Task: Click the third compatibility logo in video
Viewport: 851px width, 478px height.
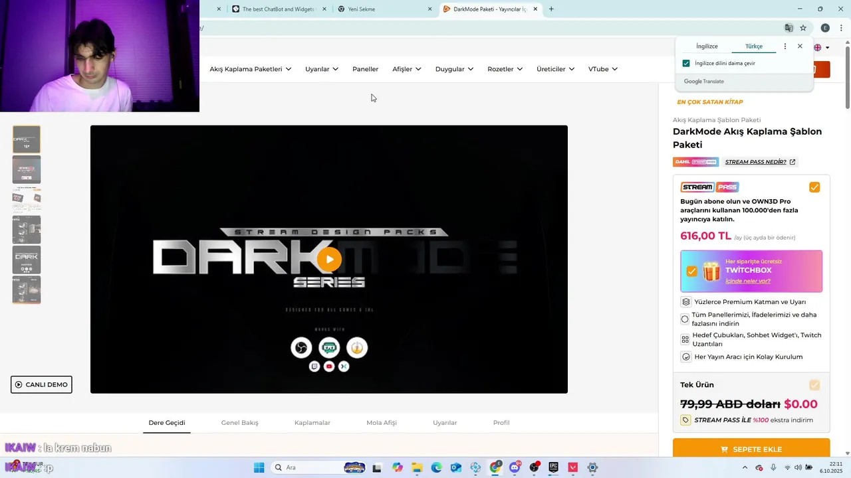Action: coord(357,348)
